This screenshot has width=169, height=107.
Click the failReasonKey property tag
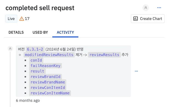point(45,66)
